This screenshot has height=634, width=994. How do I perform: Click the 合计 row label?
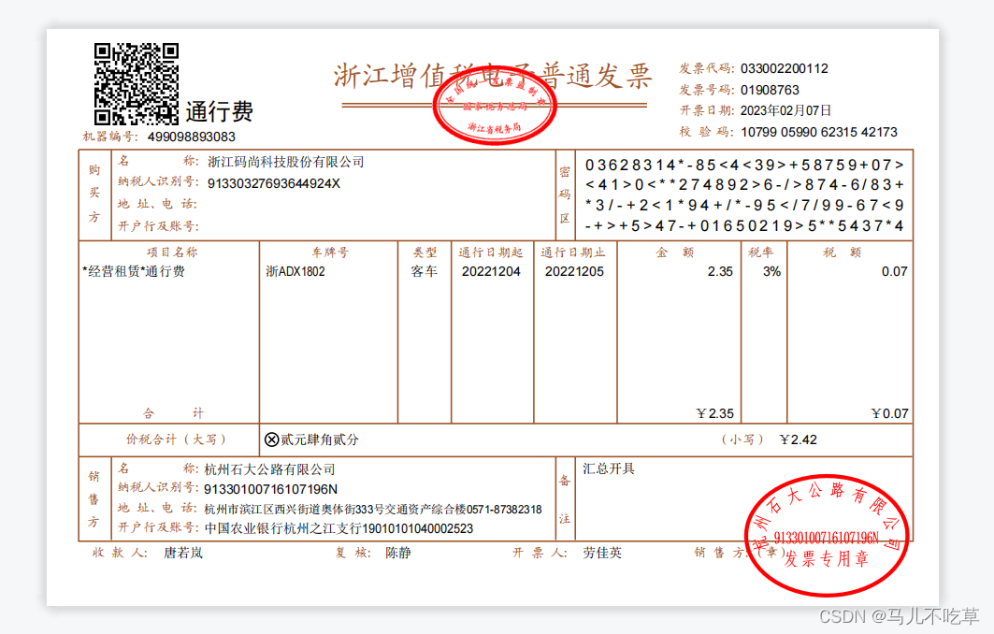(x=173, y=413)
